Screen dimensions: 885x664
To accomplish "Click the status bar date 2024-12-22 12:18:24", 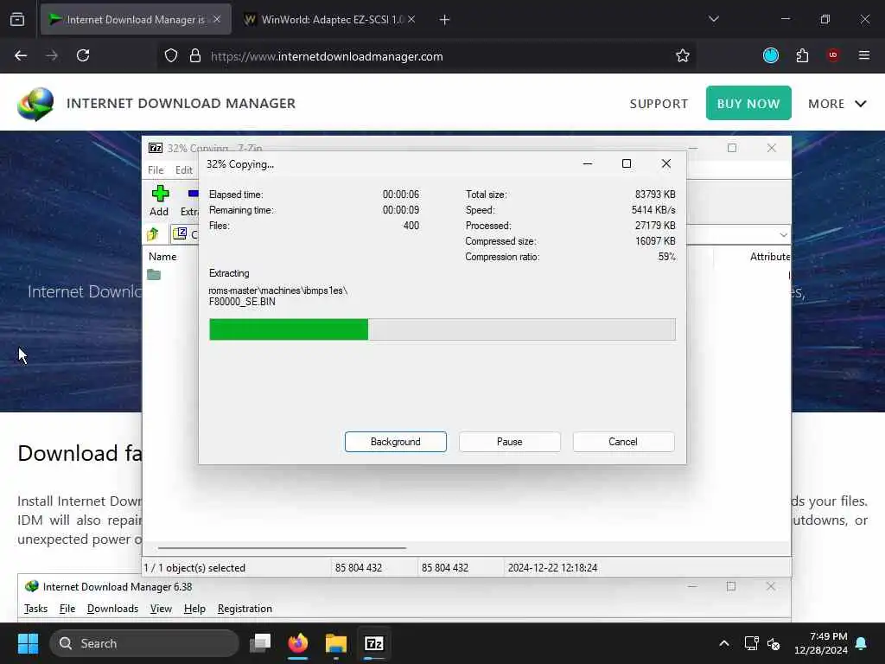I will (552, 568).
